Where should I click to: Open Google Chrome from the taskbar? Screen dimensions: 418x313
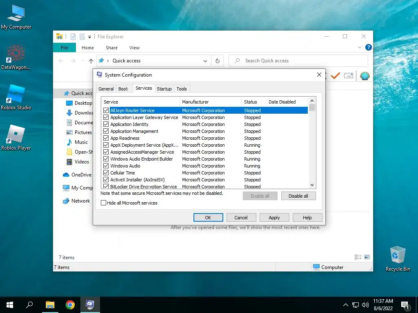tap(70, 305)
